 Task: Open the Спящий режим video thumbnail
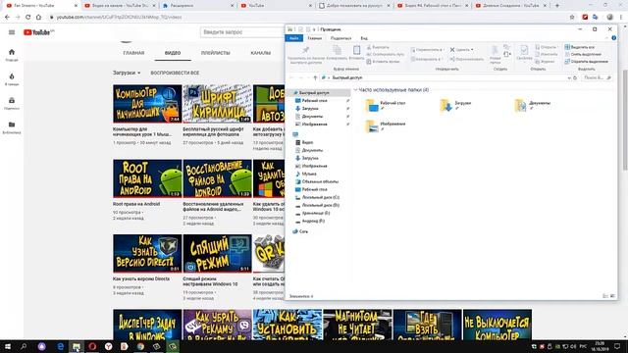point(218,253)
